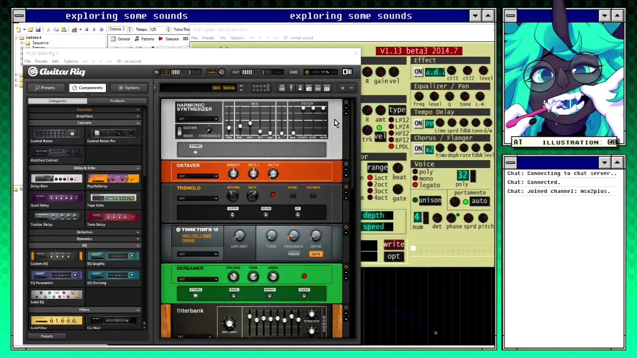Select the Twin Delay effect
The width and height of the screenshot is (637, 358).
[113, 219]
